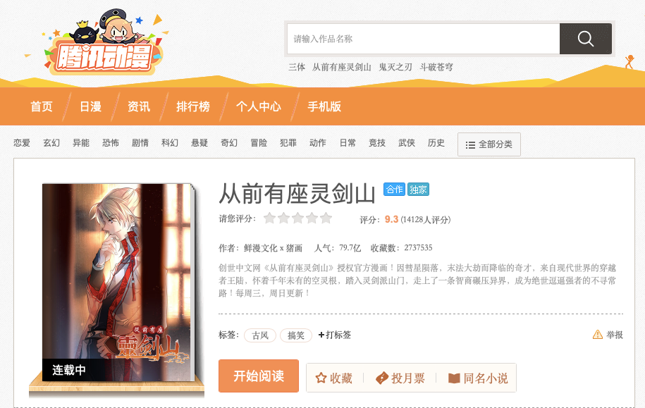645x408 pixels.
Task: Open the 鬼灭之刃 suggested search link
Action: point(395,67)
